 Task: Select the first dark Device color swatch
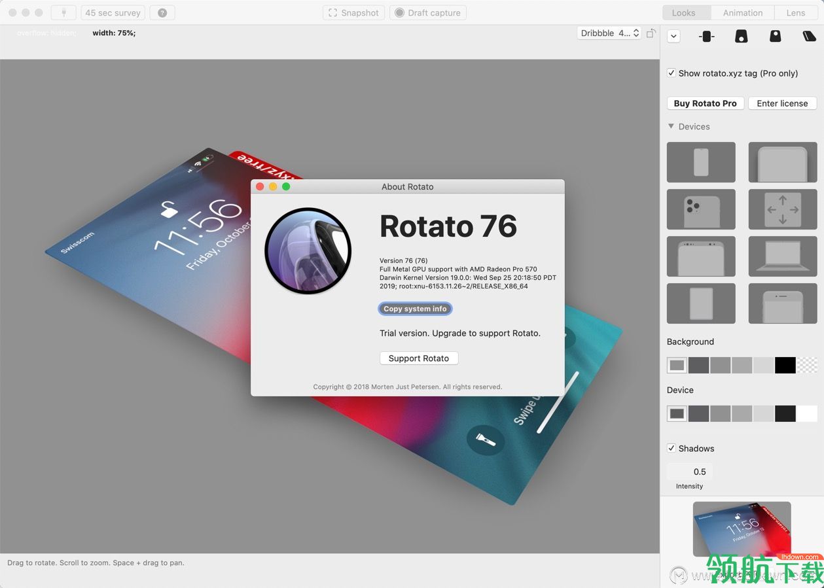(x=677, y=413)
